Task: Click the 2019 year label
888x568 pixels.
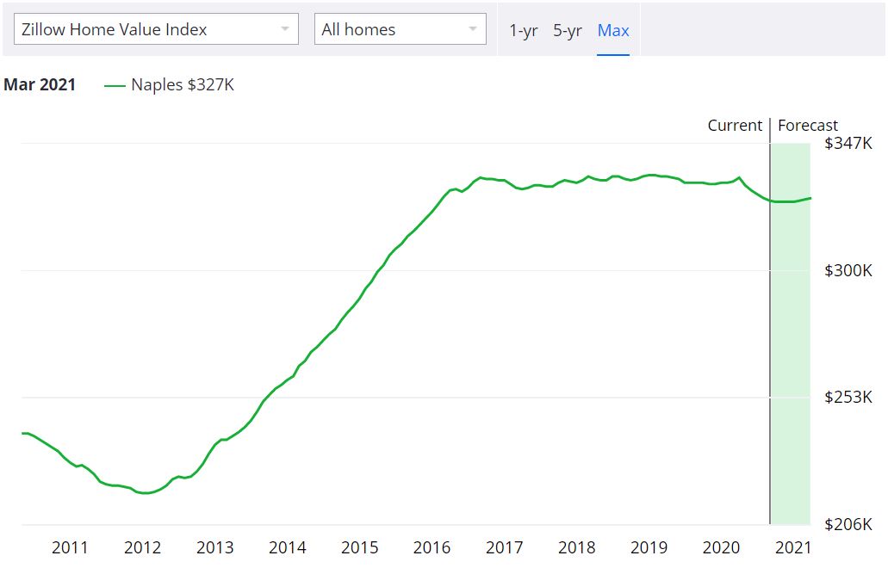Action: coord(649,547)
